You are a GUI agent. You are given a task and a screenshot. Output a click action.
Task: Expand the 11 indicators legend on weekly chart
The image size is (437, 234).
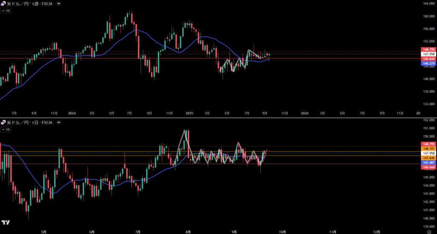(6, 10)
